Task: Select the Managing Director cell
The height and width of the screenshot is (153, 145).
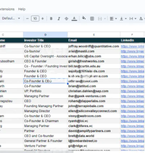Action: point(45,111)
